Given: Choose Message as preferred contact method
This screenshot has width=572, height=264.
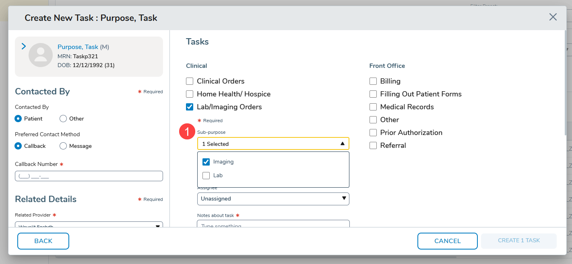Looking at the screenshot, I should click(63, 146).
